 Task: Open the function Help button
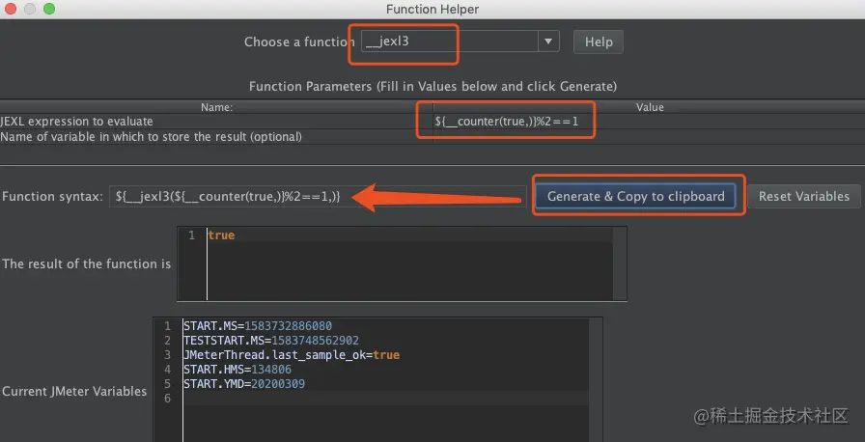point(599,41)
